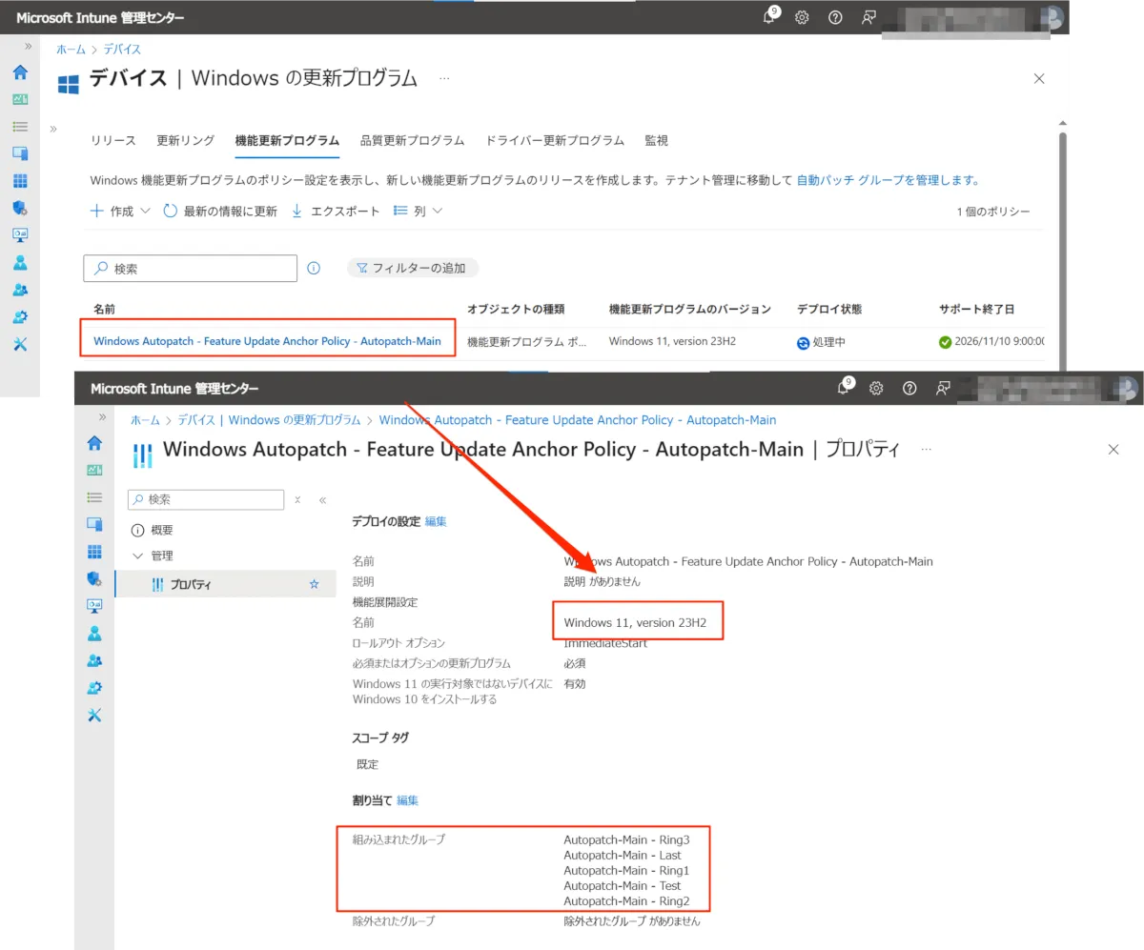Viewport: 1144px width, 950px height.
Task: Open the ドライバー更新プログラム tab
Action: [x=555, y=140]
